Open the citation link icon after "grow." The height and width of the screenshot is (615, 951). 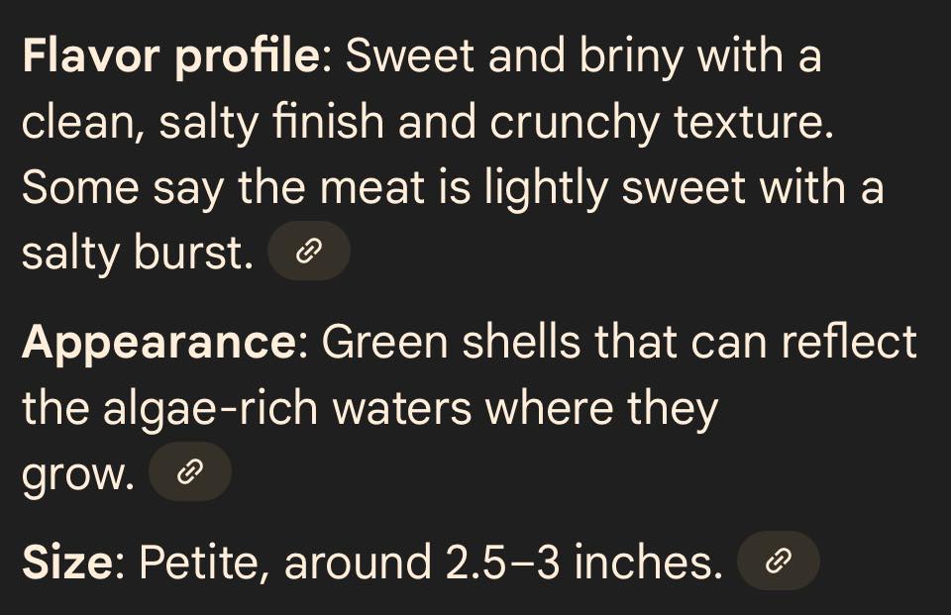pyautogui.click(x=190, y=471)
